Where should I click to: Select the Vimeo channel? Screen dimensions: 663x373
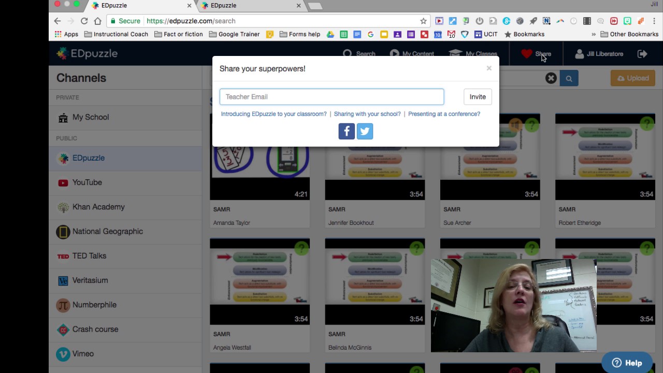pos(125,354)
